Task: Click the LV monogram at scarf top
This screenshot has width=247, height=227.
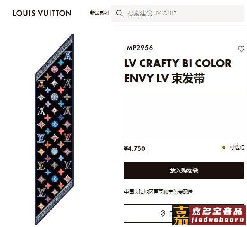Action: 68,56
